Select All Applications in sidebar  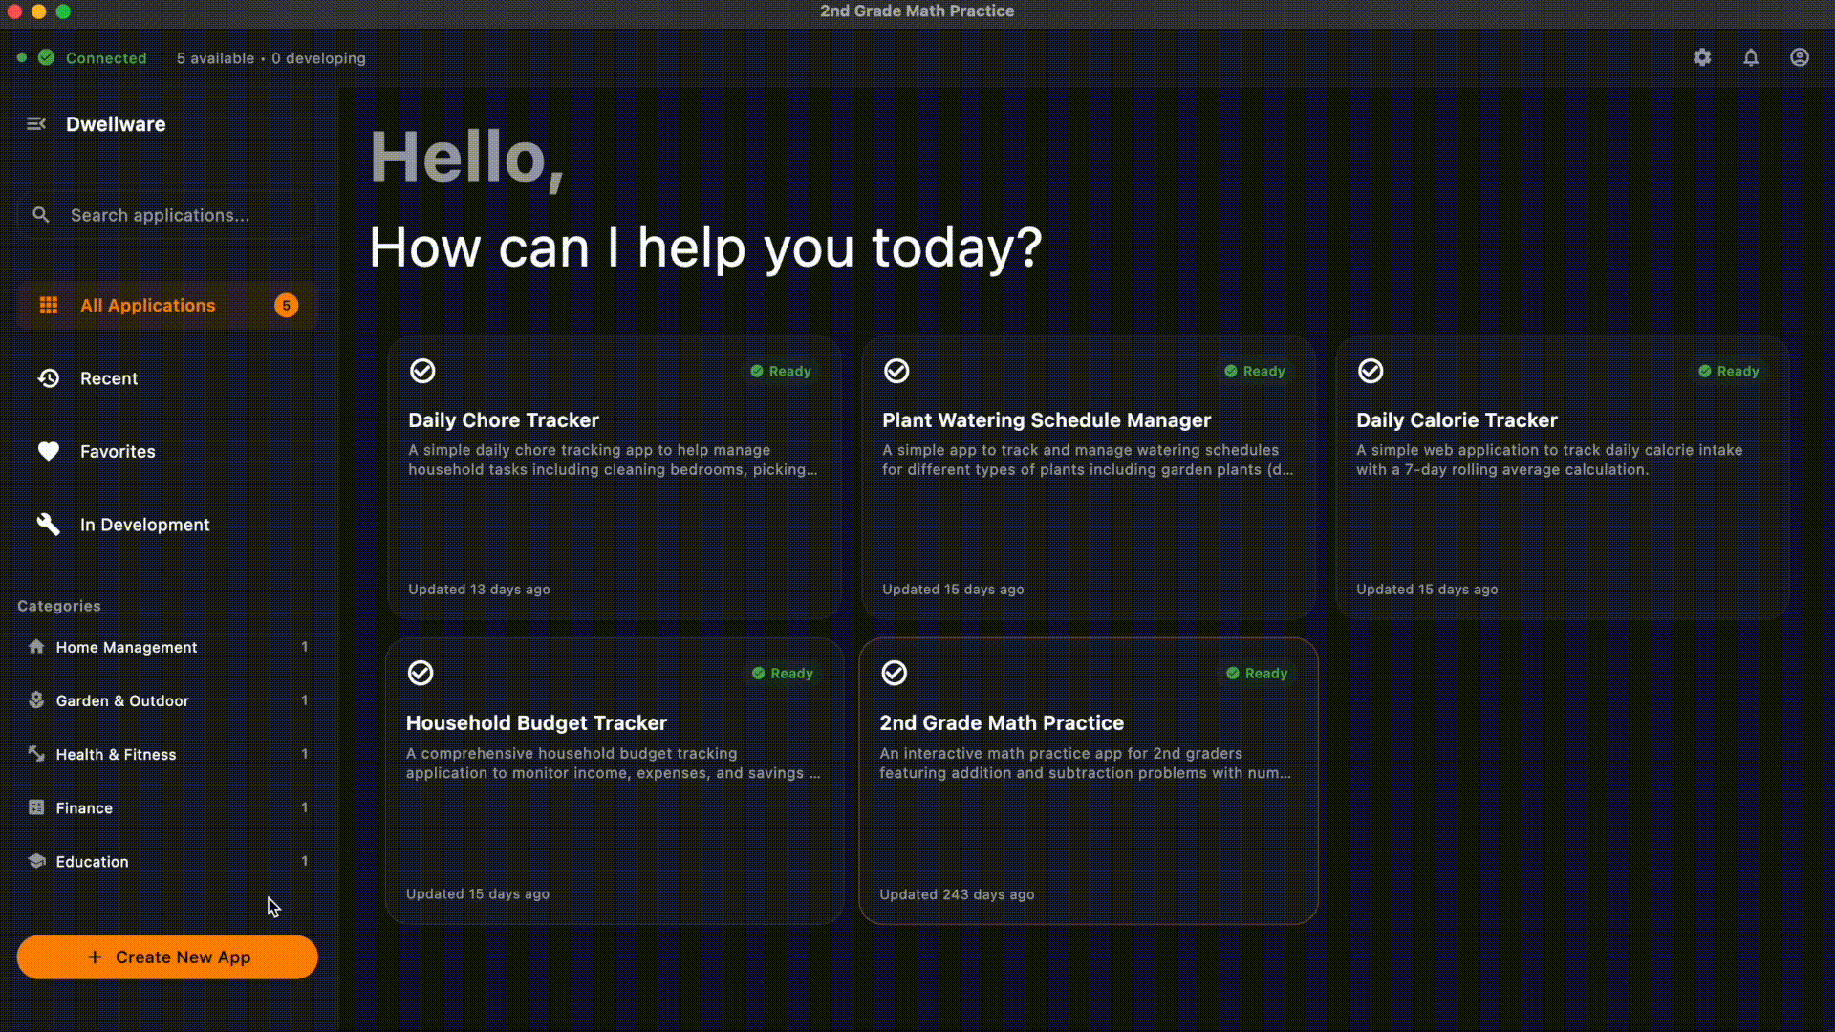click(148, 306)
